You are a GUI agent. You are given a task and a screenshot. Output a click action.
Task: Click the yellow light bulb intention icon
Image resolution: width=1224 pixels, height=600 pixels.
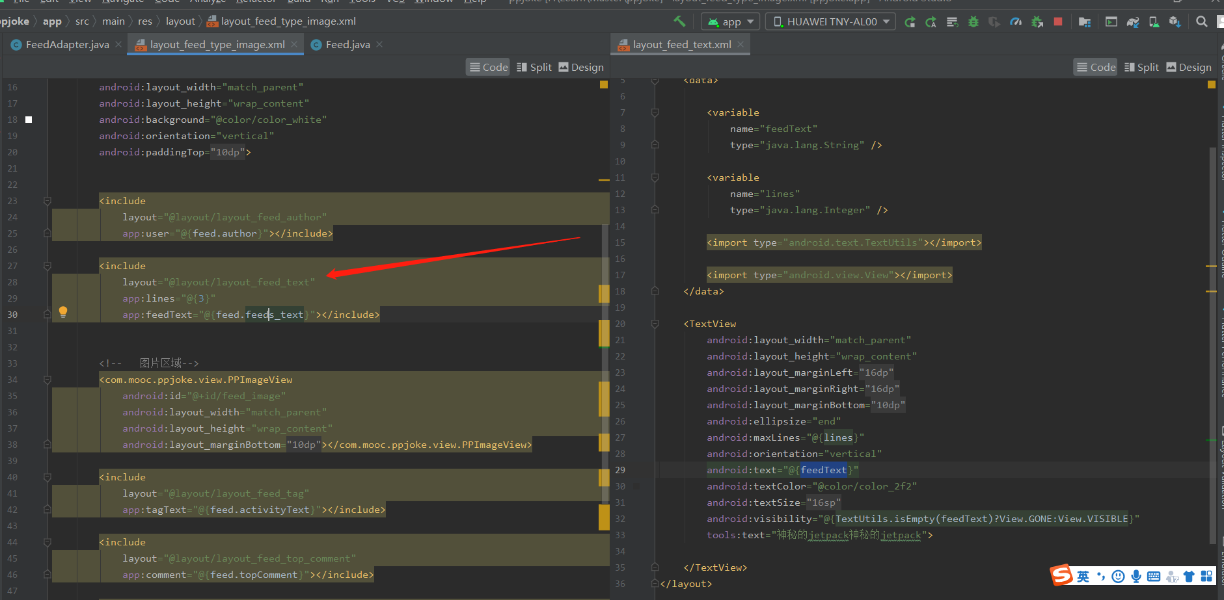[63, 312]
